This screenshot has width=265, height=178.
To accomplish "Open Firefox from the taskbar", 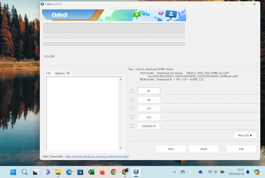I will click(x=102, y=172).
